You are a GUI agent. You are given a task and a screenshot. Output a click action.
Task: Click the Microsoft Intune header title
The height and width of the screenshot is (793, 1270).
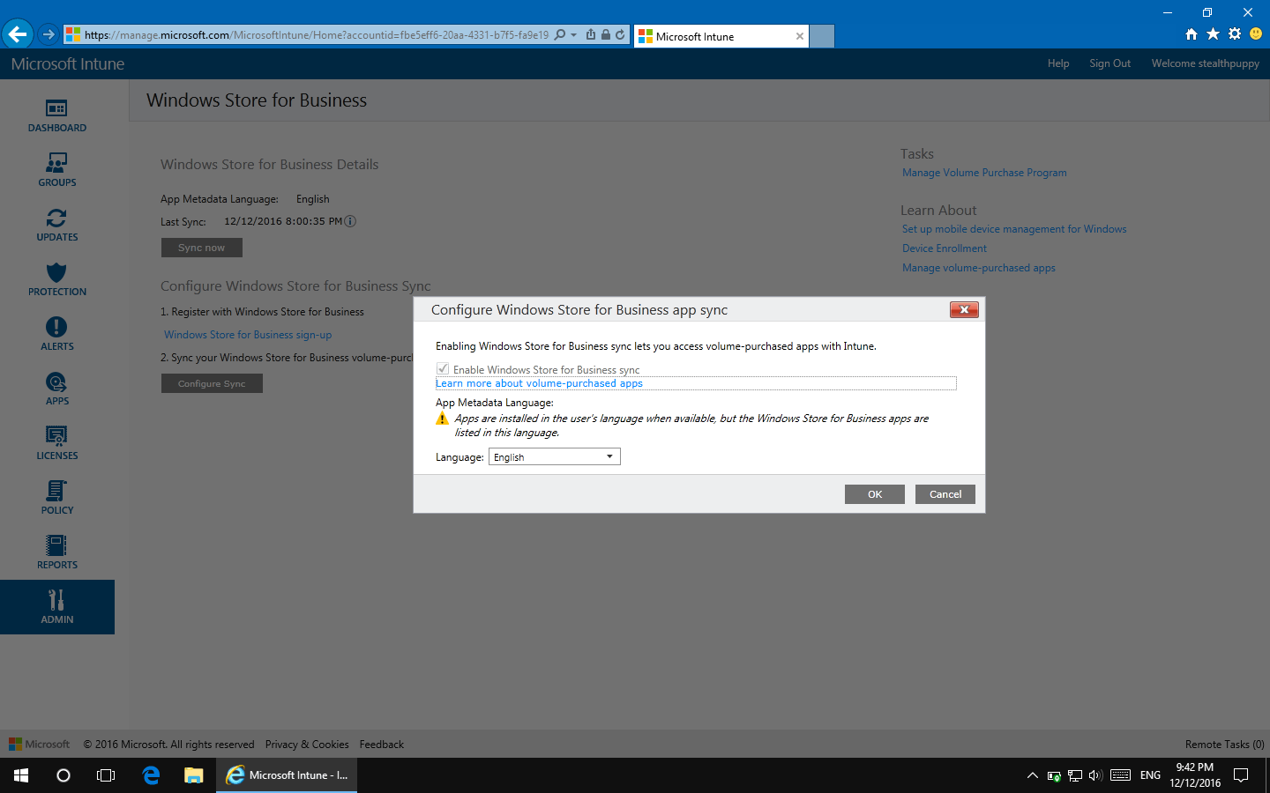tap(68, 63)
